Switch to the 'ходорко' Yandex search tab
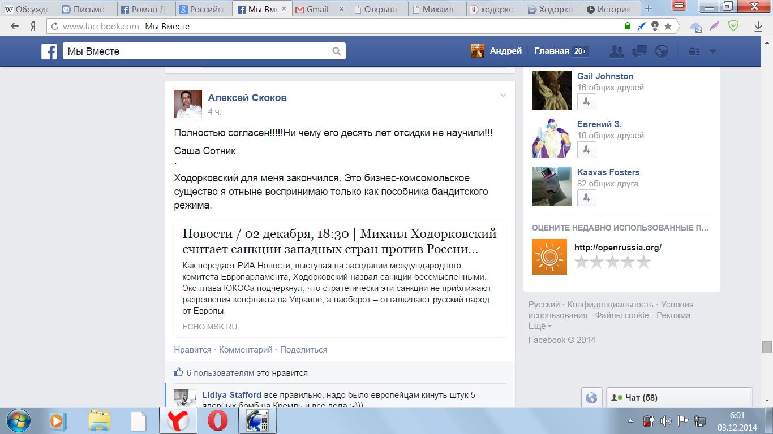773x434 pixels. (496, 9)
